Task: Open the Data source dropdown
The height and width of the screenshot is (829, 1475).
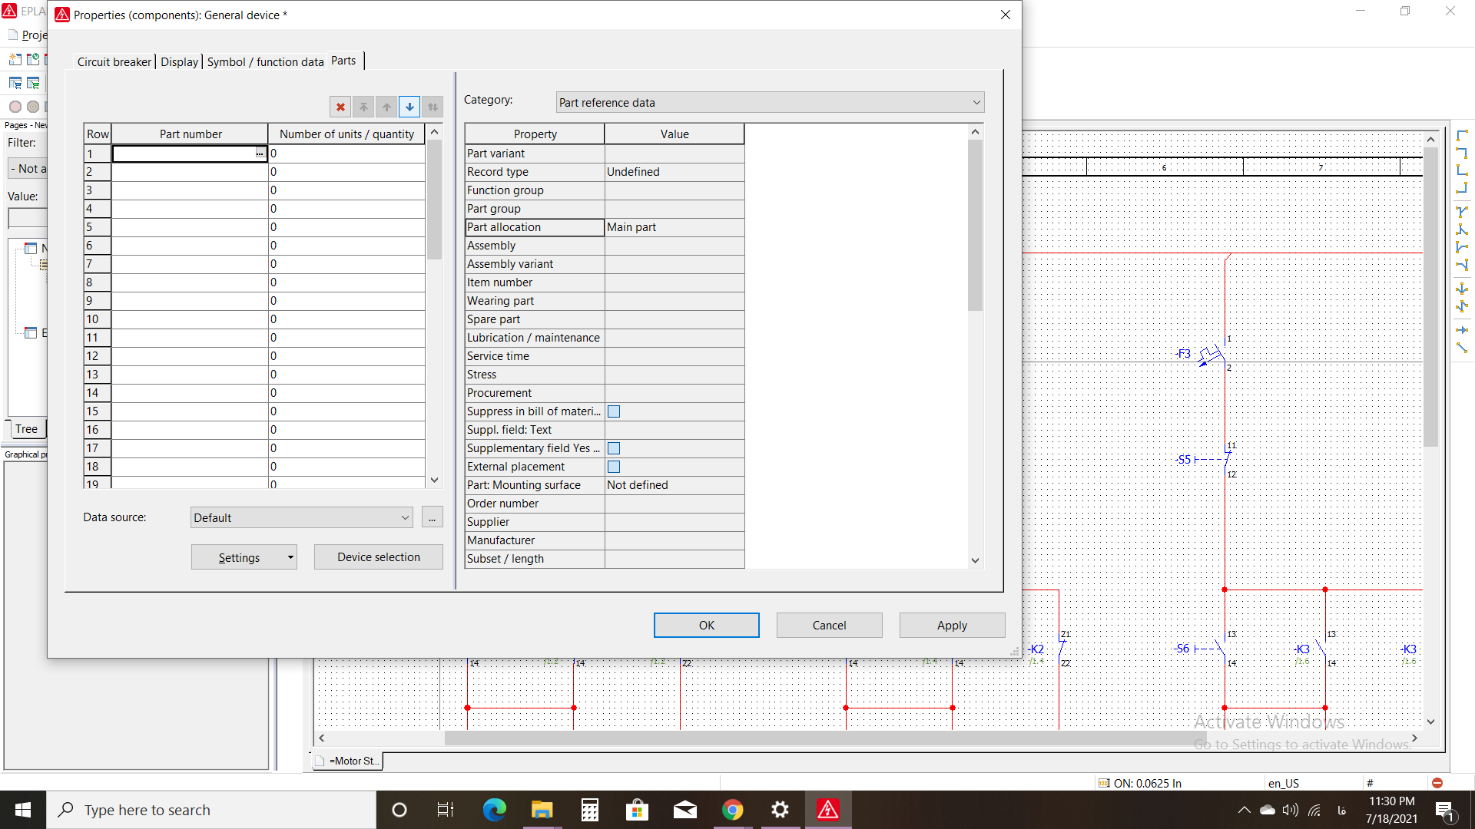Action: 301,518
